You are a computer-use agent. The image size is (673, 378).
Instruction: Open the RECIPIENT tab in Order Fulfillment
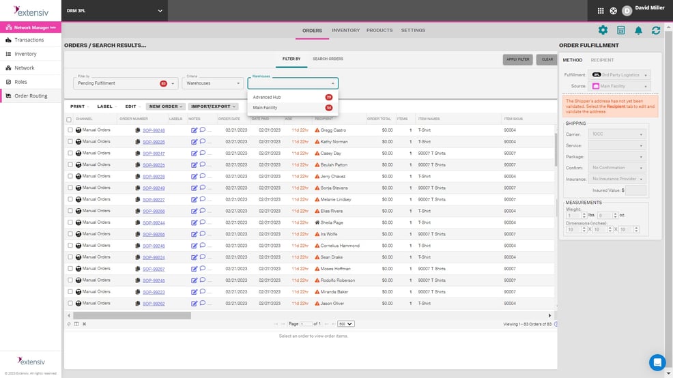click(x=602, y=60)
